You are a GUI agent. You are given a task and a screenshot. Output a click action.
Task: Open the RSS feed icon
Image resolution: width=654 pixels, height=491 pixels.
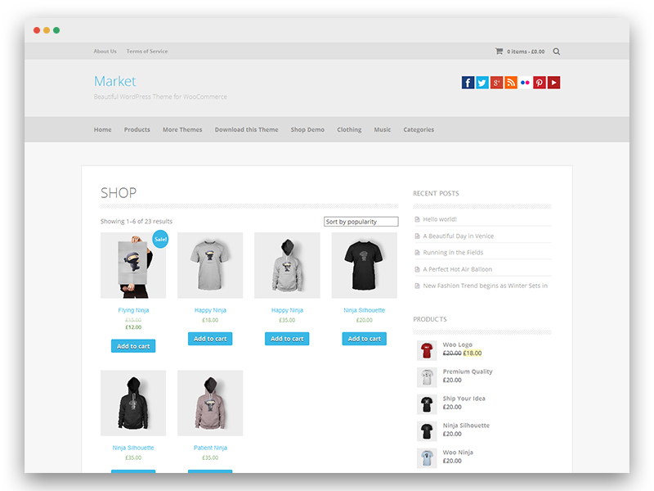[x=510, y=83]
